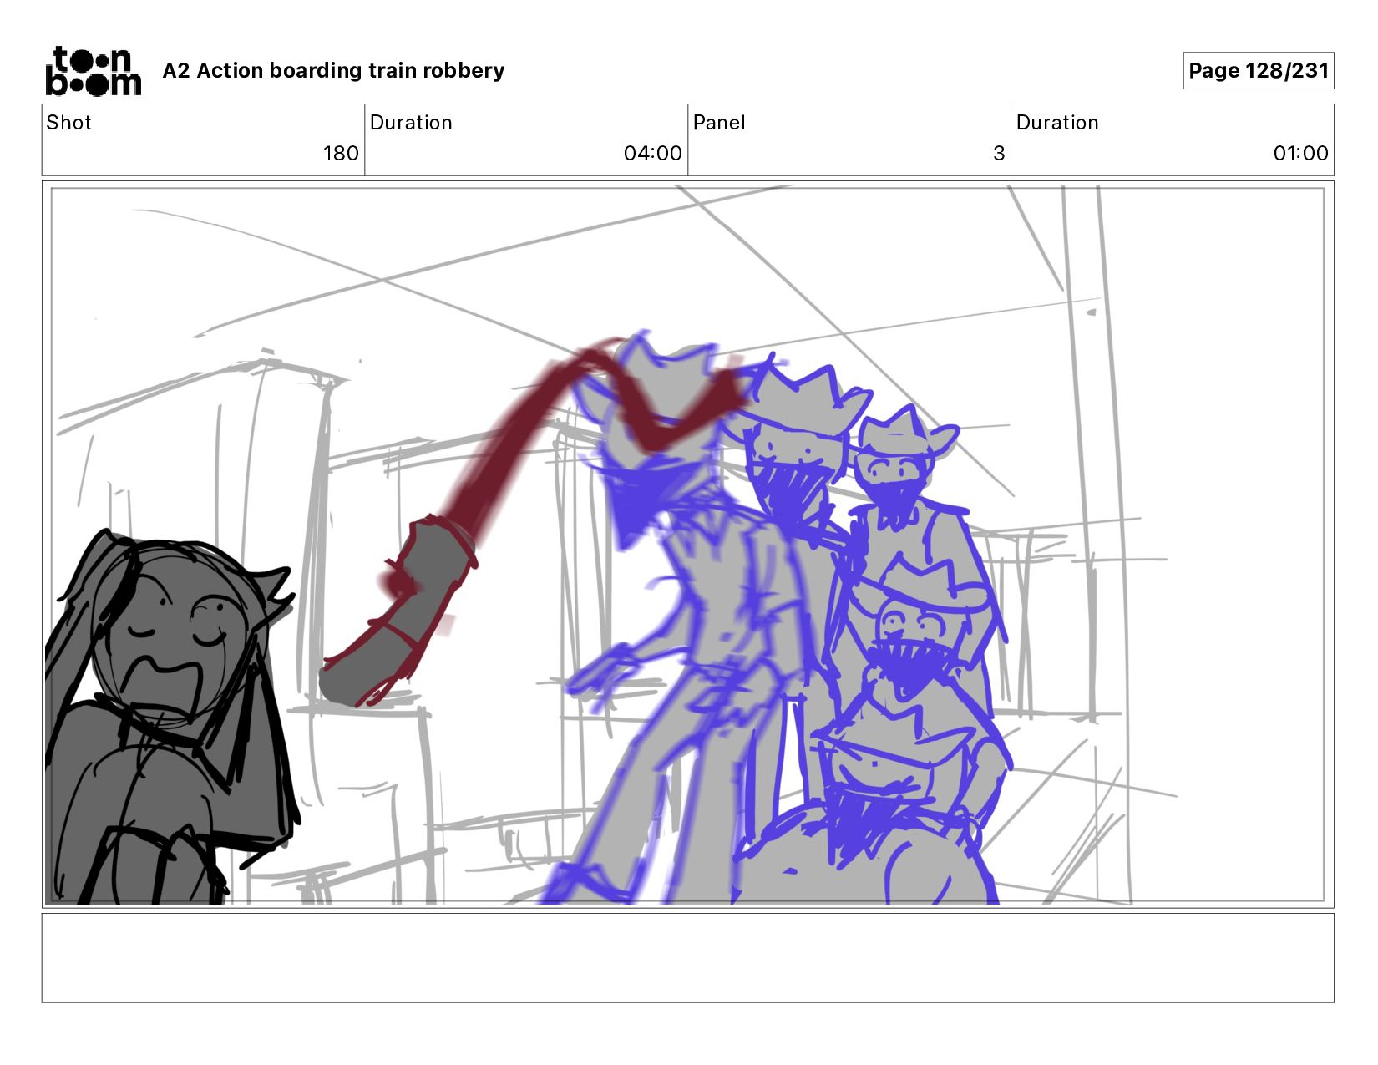Click the panel duration value '01:00'

click(x=1300, y=154)
